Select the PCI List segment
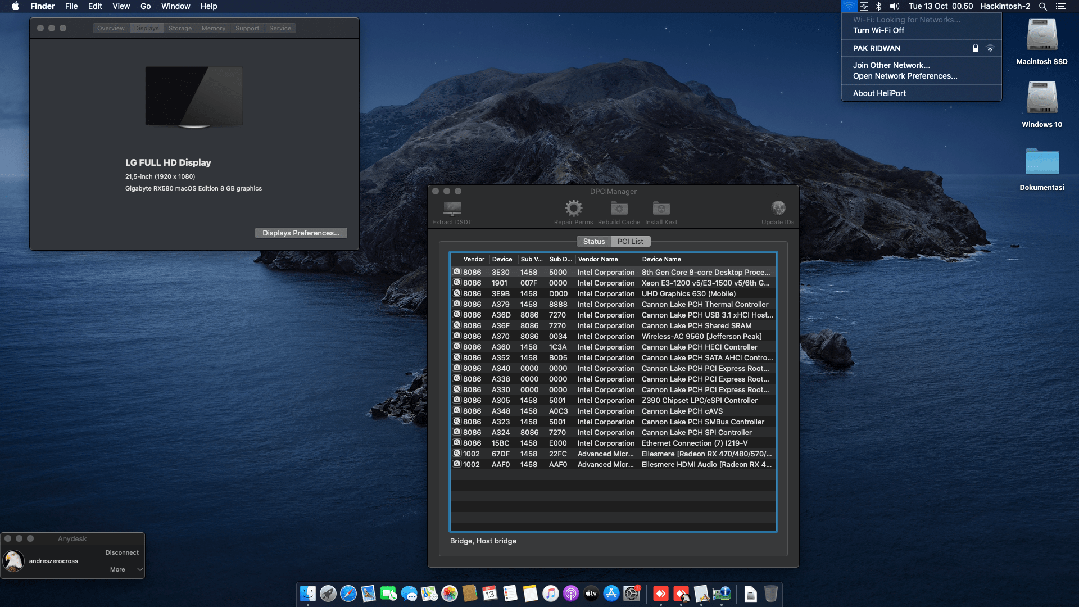This screenshot has width=1079, height=607. pyautogui.click(x=630, y=241)
